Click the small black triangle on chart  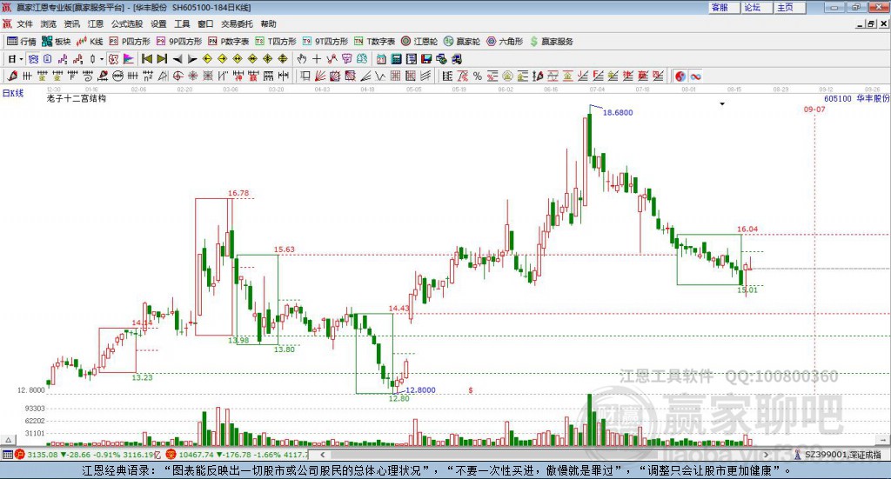pyautogui.click(x=722, y=103)
